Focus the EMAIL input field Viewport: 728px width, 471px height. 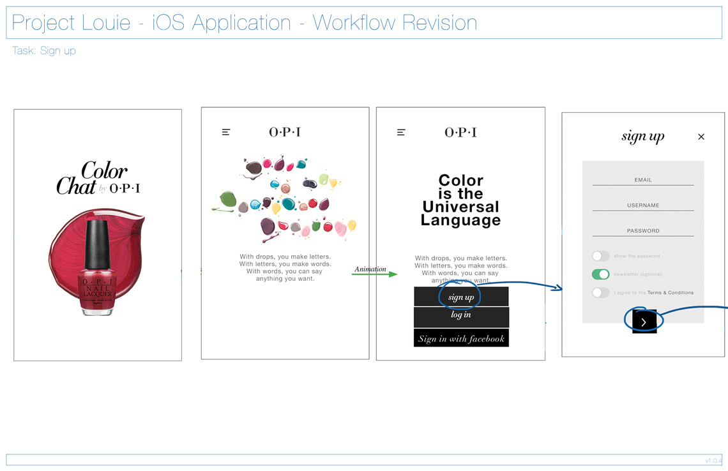(x=643, y=180)
